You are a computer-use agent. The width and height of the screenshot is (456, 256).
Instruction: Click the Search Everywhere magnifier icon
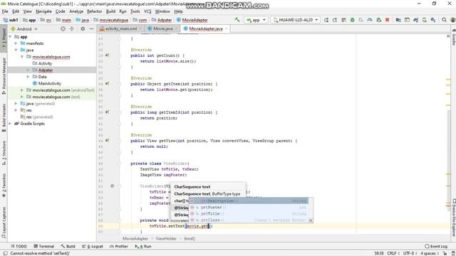444,20
